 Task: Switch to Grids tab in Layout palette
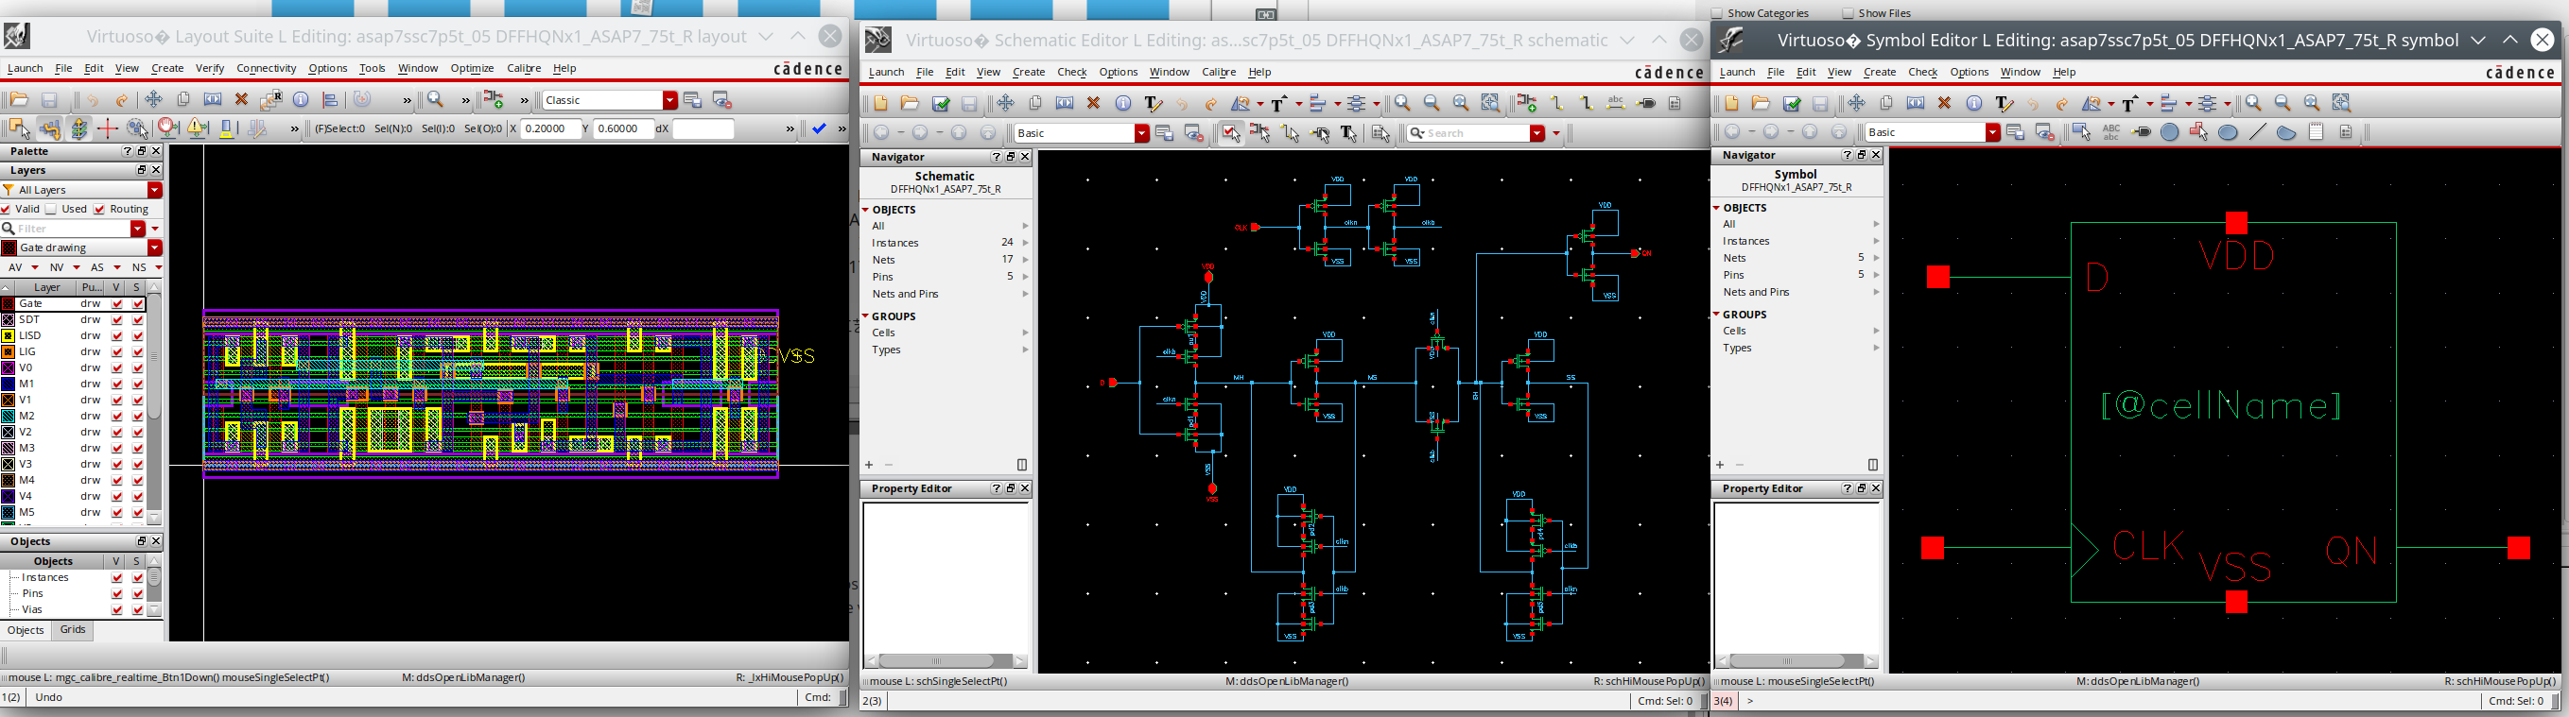(73, 629)
